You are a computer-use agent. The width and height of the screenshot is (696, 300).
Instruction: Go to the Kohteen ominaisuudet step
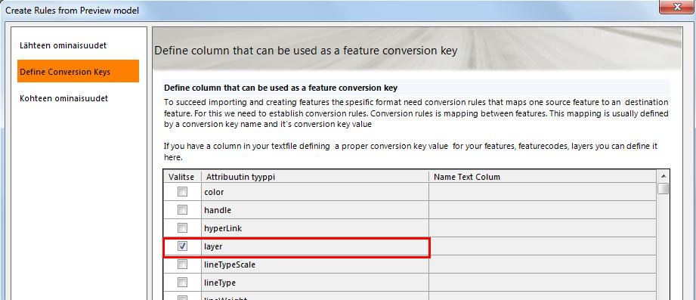(x=63, y=98)
